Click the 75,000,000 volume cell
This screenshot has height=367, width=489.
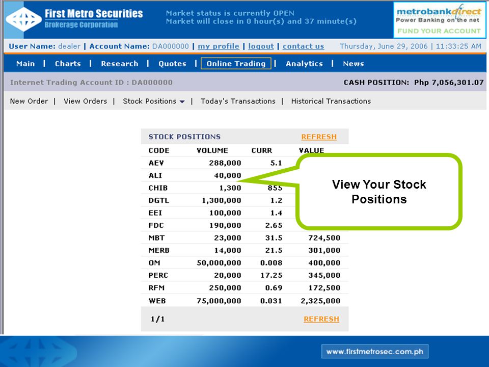(x=219, y=301)
